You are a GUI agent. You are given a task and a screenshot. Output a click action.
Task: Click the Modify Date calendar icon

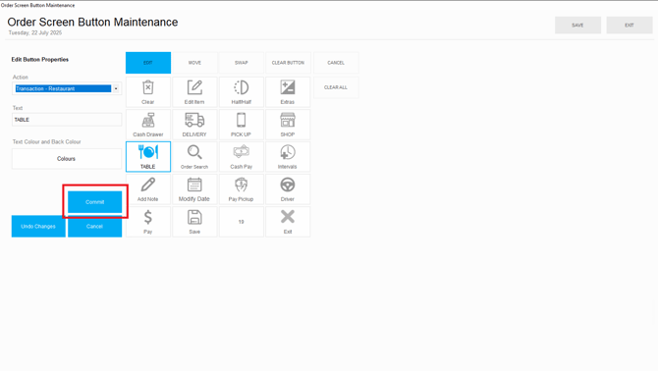(194, 189)
